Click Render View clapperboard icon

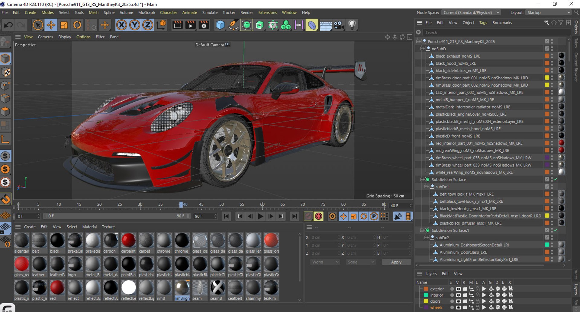point(177,25)
